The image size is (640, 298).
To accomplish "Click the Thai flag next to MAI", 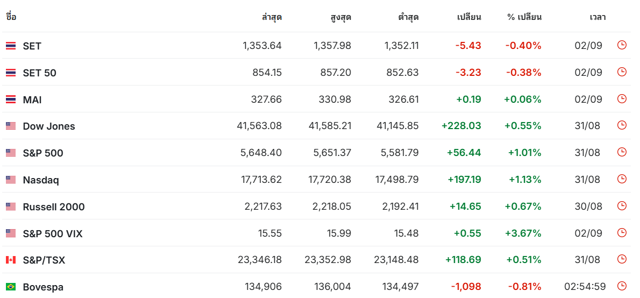I will 11,99.
